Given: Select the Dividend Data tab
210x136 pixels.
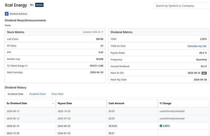Looking at the screenshot, I should point(16,94).
